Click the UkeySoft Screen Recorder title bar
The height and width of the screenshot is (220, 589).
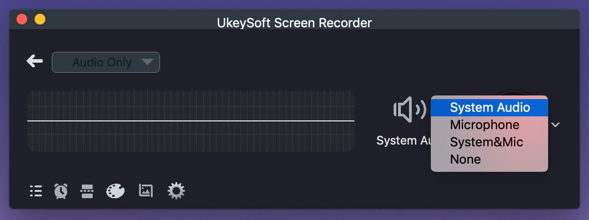tap(294, 22)
